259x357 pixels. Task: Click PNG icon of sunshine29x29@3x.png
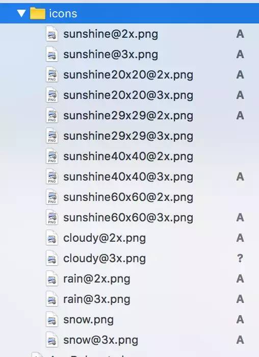(52, 136)
